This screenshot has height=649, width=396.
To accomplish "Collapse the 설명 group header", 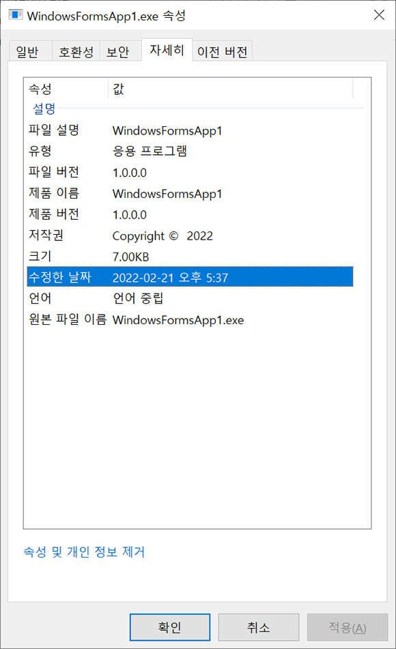I will tap(44, 109).
